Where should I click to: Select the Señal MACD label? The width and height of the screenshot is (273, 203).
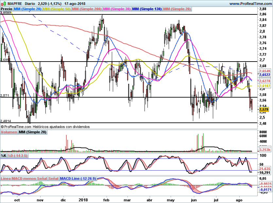tap(53, 178)
